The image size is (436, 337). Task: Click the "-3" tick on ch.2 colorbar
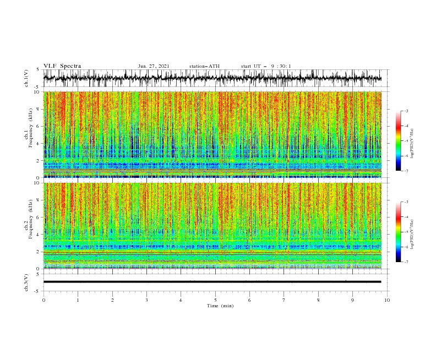coord(406,202)
